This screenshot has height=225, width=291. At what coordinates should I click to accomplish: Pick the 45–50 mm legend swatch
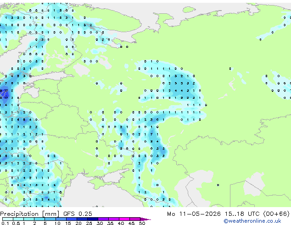click(x=135, y=219)
